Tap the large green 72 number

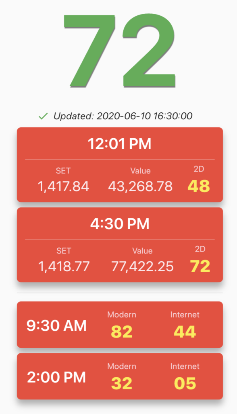[x=120, y=51]
